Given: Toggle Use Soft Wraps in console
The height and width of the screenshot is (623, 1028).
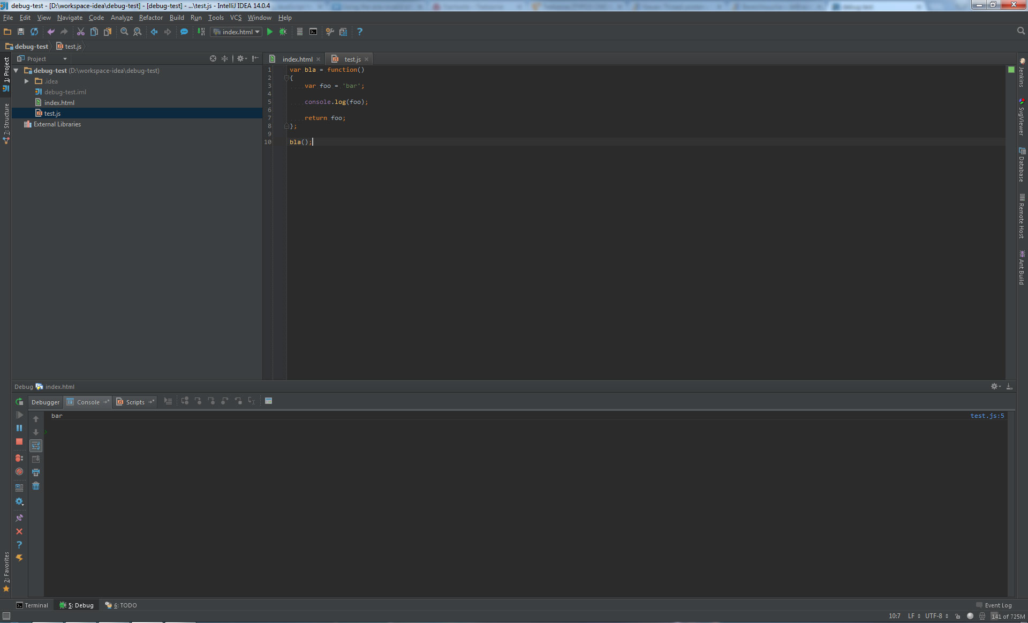Looking at the screenshot, I should pyautogui.click(x=36, y=445).
